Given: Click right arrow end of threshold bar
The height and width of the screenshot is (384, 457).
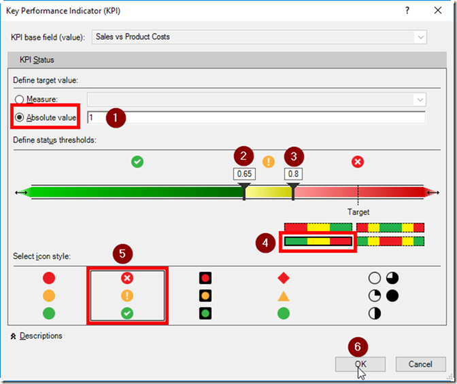Looking at the screenshot, I should coord(433,192).
